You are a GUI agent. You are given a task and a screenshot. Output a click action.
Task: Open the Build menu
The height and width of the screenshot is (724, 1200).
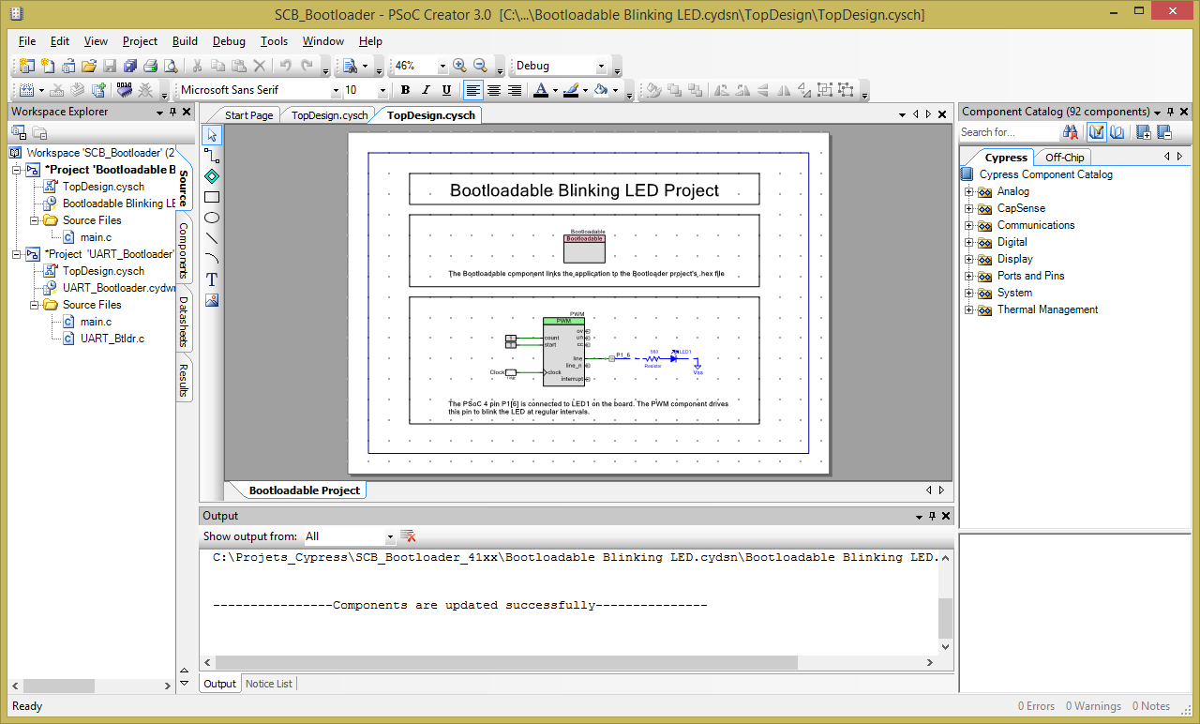coord(185,41)
